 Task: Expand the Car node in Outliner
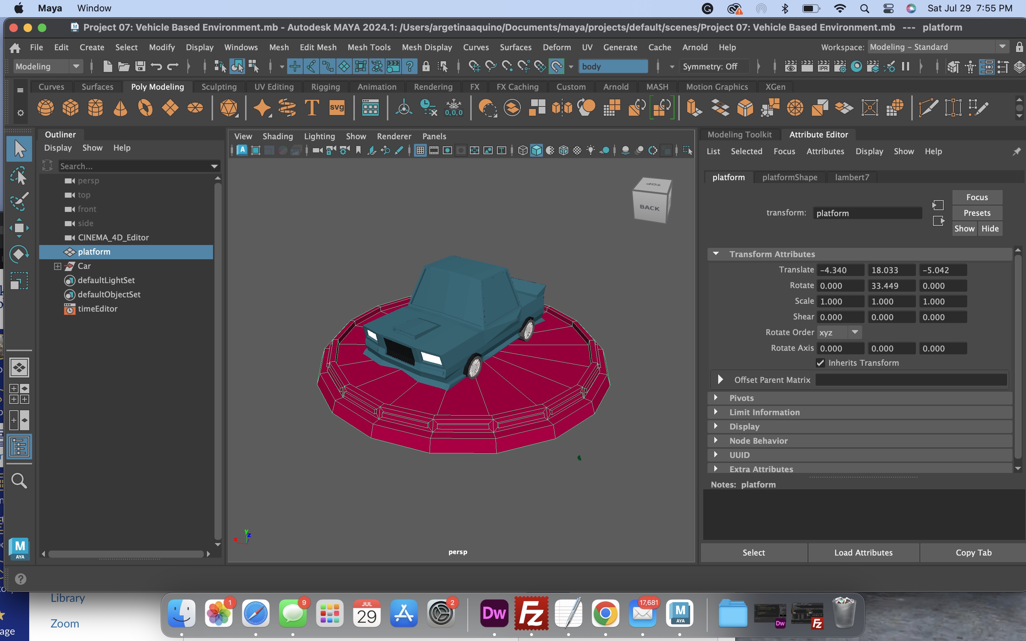click(58, 266)
